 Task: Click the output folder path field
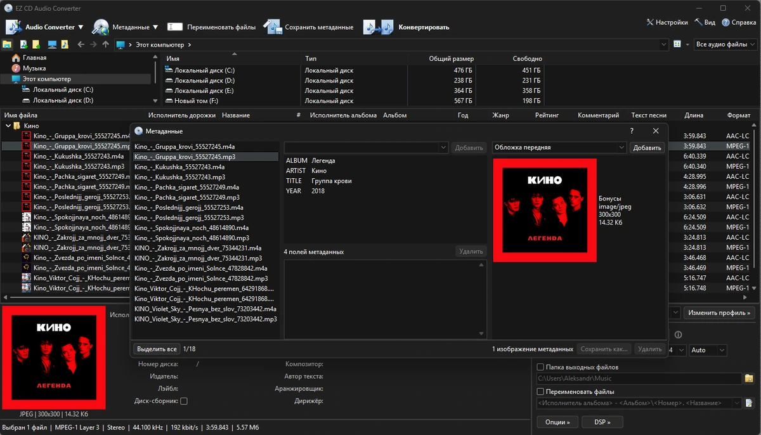[639, 379]
